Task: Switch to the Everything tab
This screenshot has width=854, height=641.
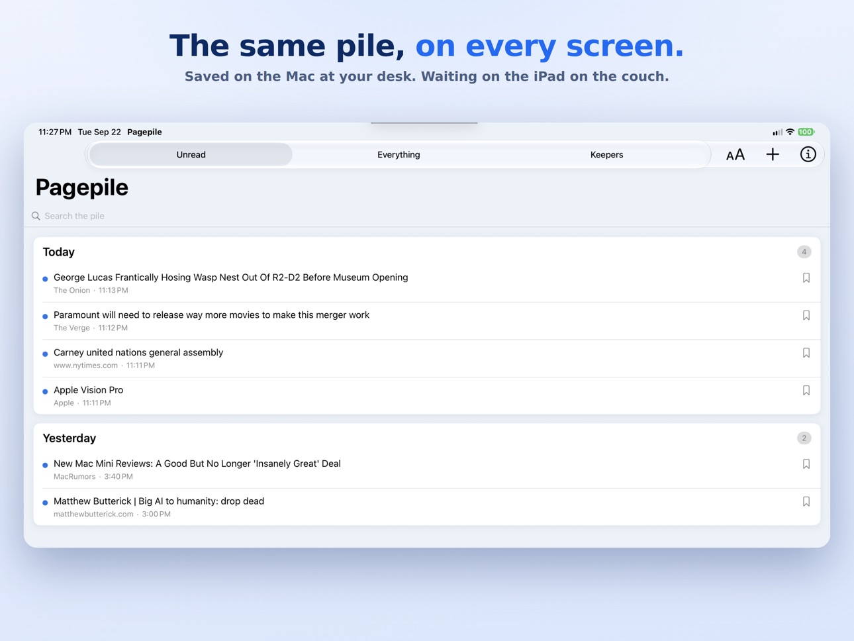Action: tap(399, 155)
